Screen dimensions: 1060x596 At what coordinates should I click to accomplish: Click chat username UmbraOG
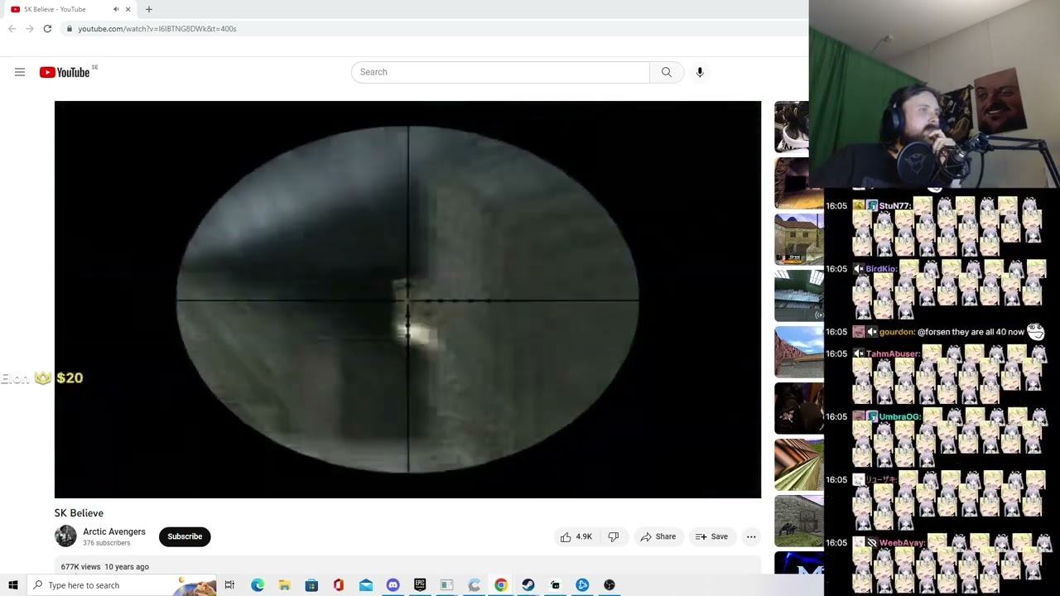point(900,416)
